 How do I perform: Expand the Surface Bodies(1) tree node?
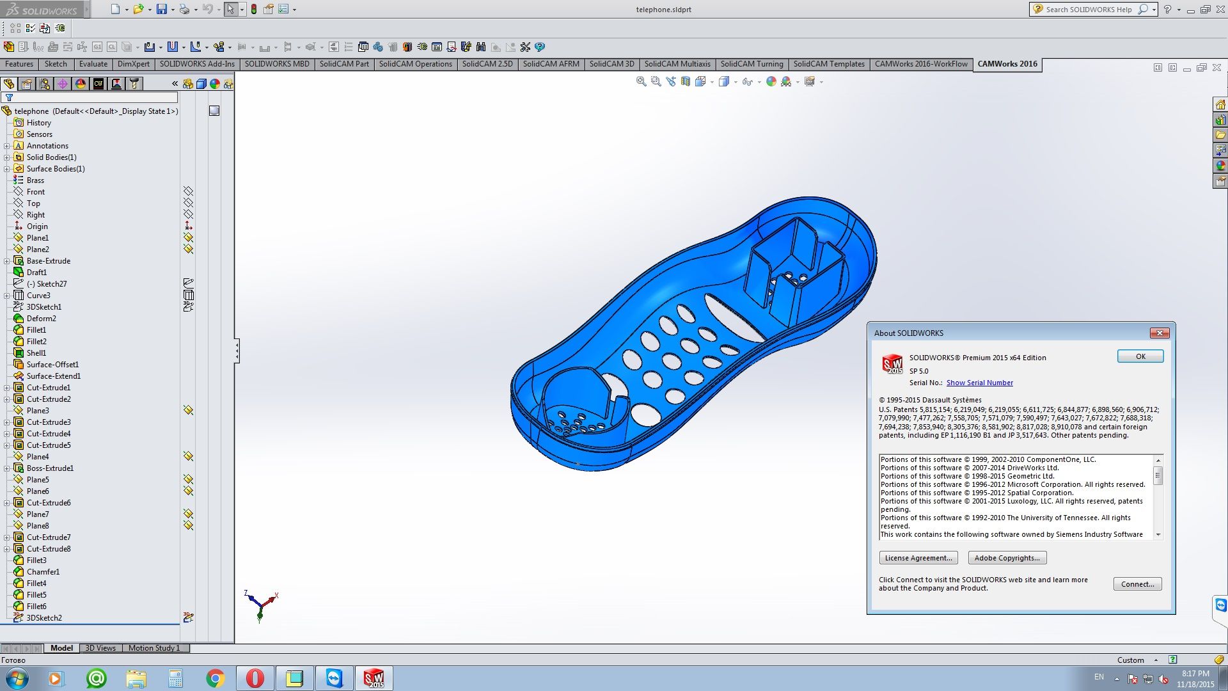pyautogui.click(x=7, y=168)
